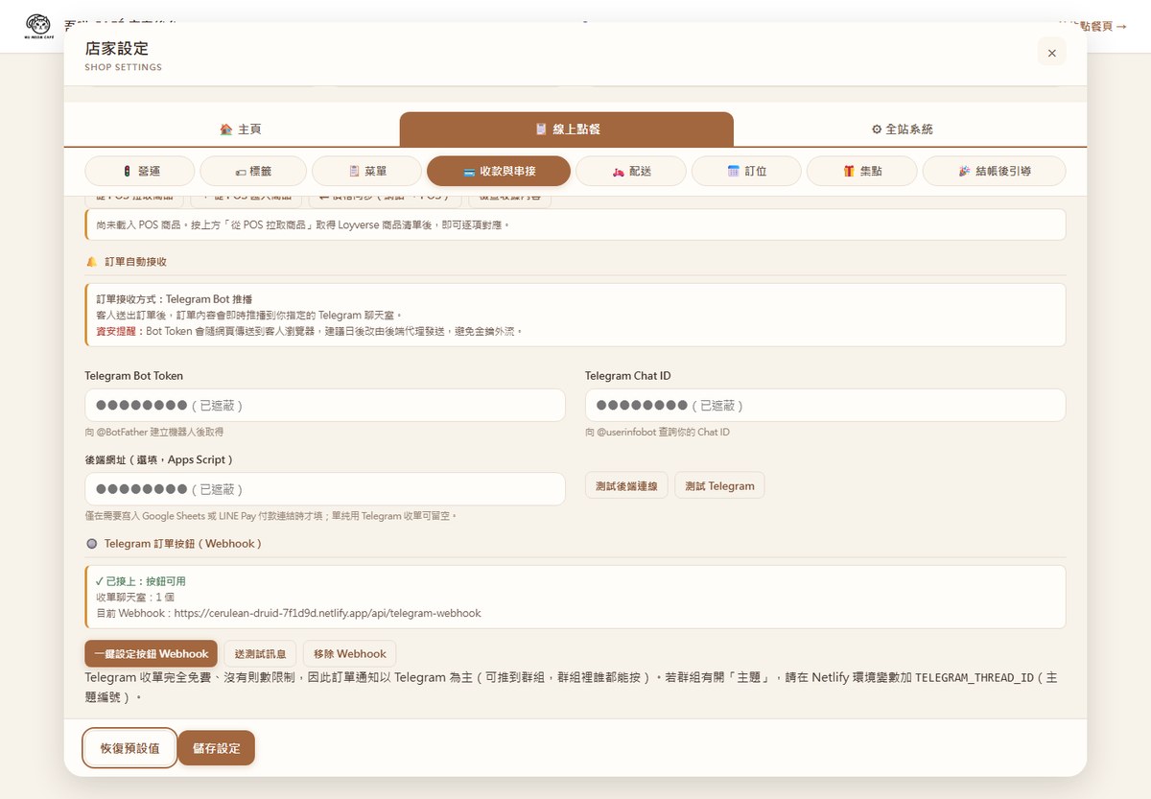Click the scooter icon on 配送

coord(619,172)
